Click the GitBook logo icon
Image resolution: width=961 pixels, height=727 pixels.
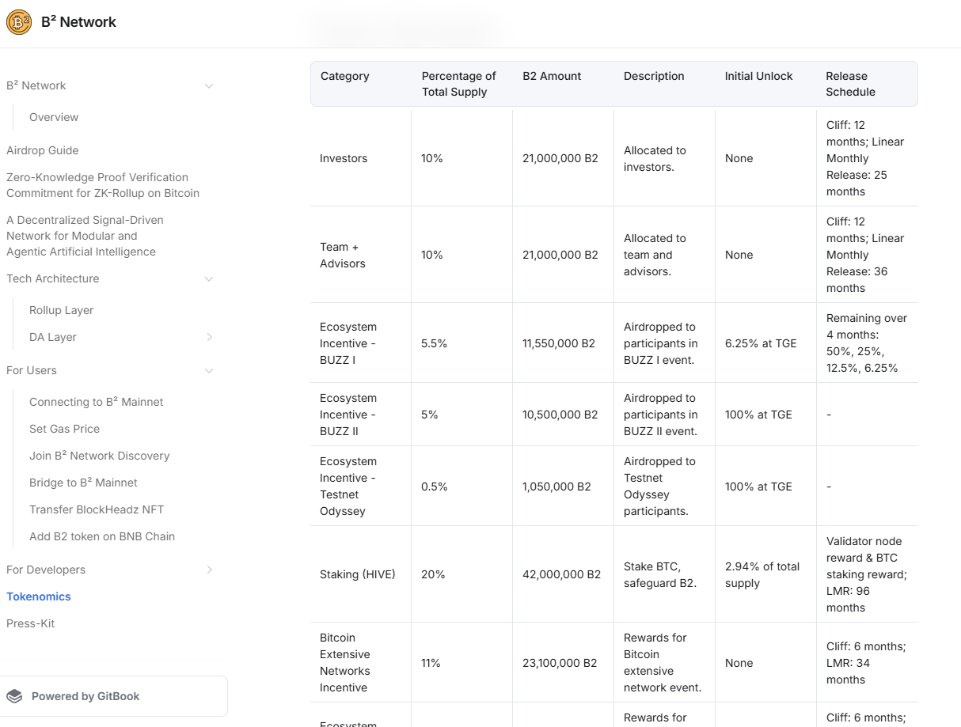coord(14,696)
